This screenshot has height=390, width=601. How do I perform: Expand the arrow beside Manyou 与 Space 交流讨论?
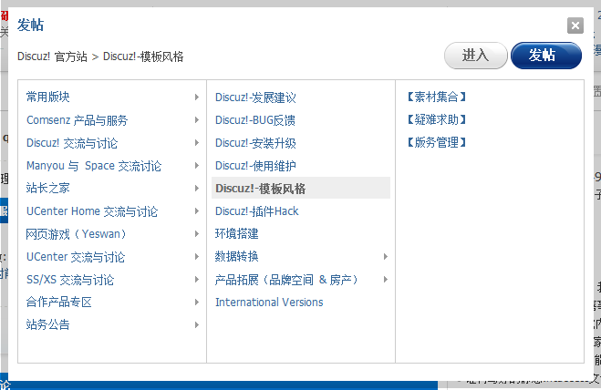[197, 166]
